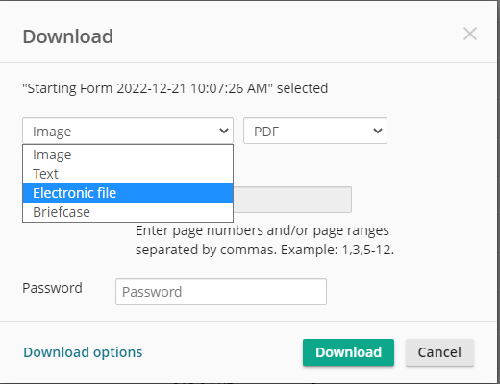
Task: Click the blank footer area between the link and the Download button
Action: (222, 352)
